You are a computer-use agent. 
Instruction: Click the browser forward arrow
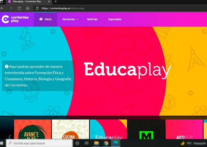tap(10, 8)
